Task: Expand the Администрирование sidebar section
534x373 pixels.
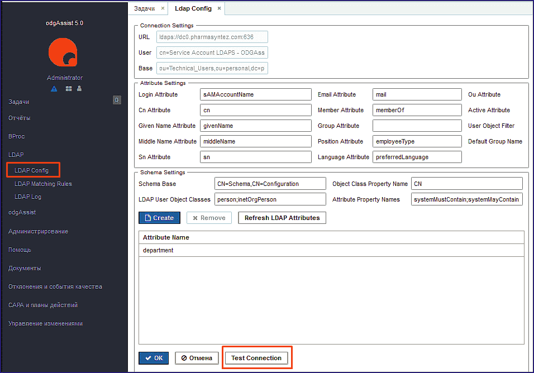Action: pos(38,231)
